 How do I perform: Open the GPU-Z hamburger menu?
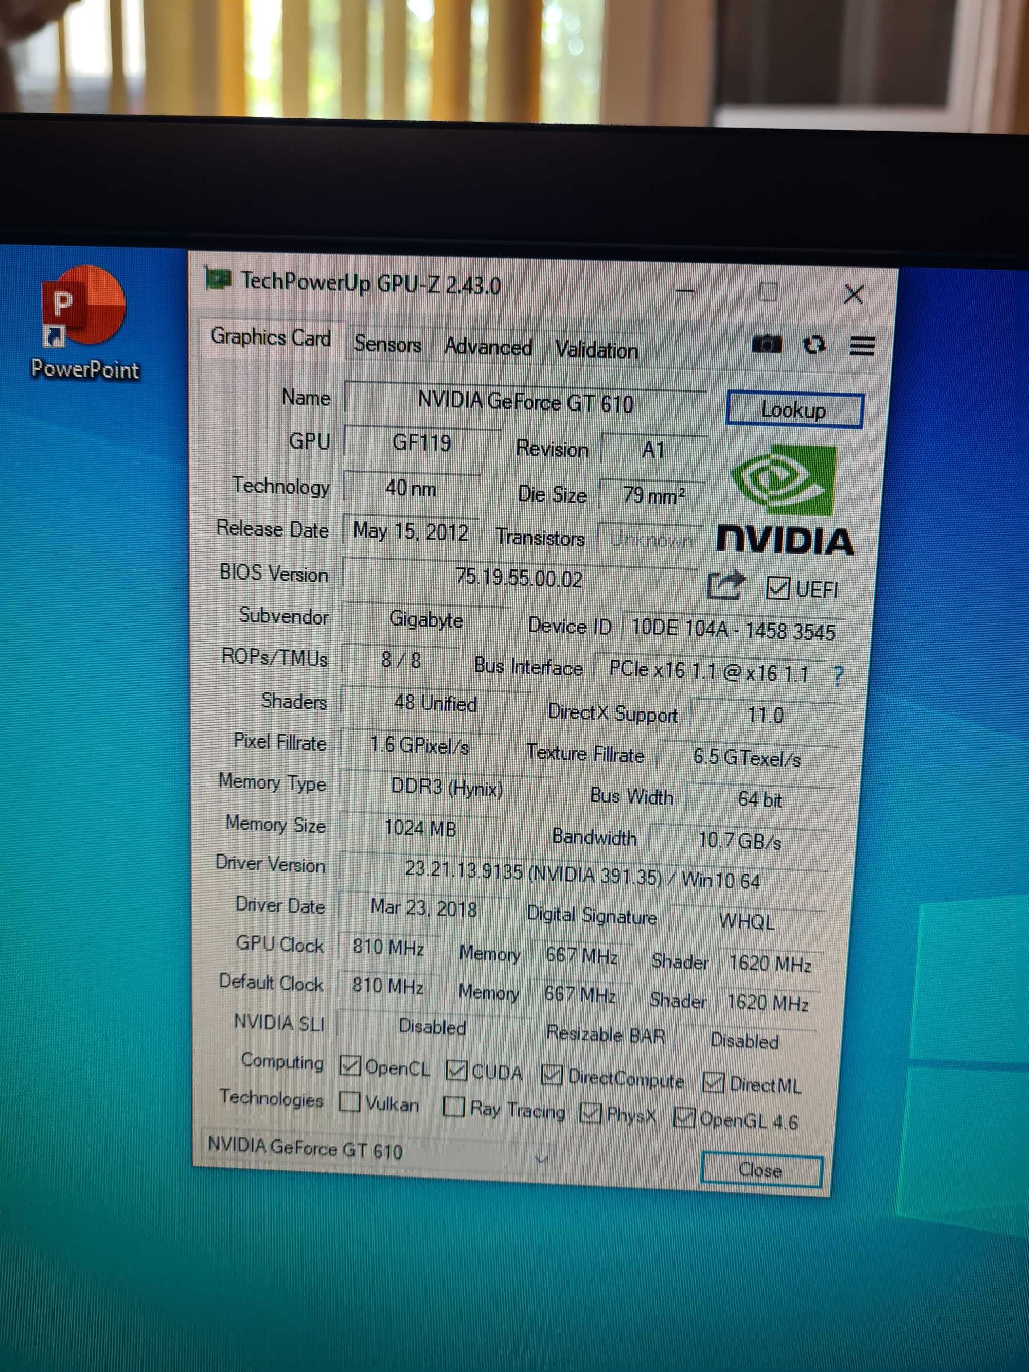point(862,346)
